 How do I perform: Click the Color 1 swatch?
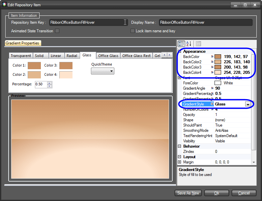[34, 66]
